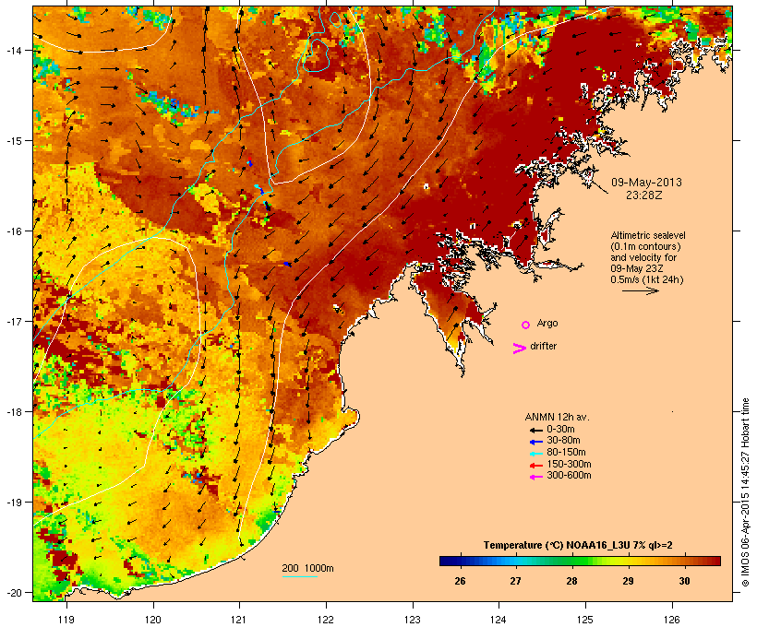This screenshot has width=757, height=627.
Task: Click the '0.5m/s (1kt 24h)' text
Action: pos(647,279)
